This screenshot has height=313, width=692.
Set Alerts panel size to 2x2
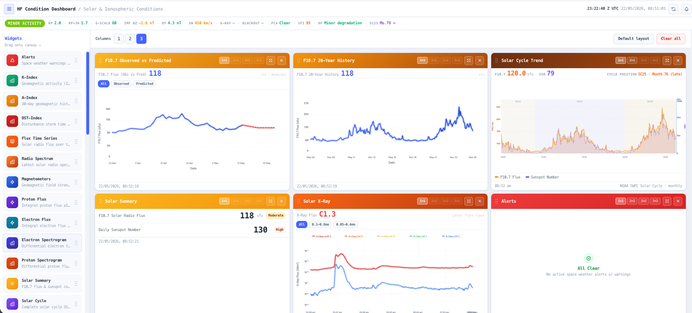click(x=644, y=201)
